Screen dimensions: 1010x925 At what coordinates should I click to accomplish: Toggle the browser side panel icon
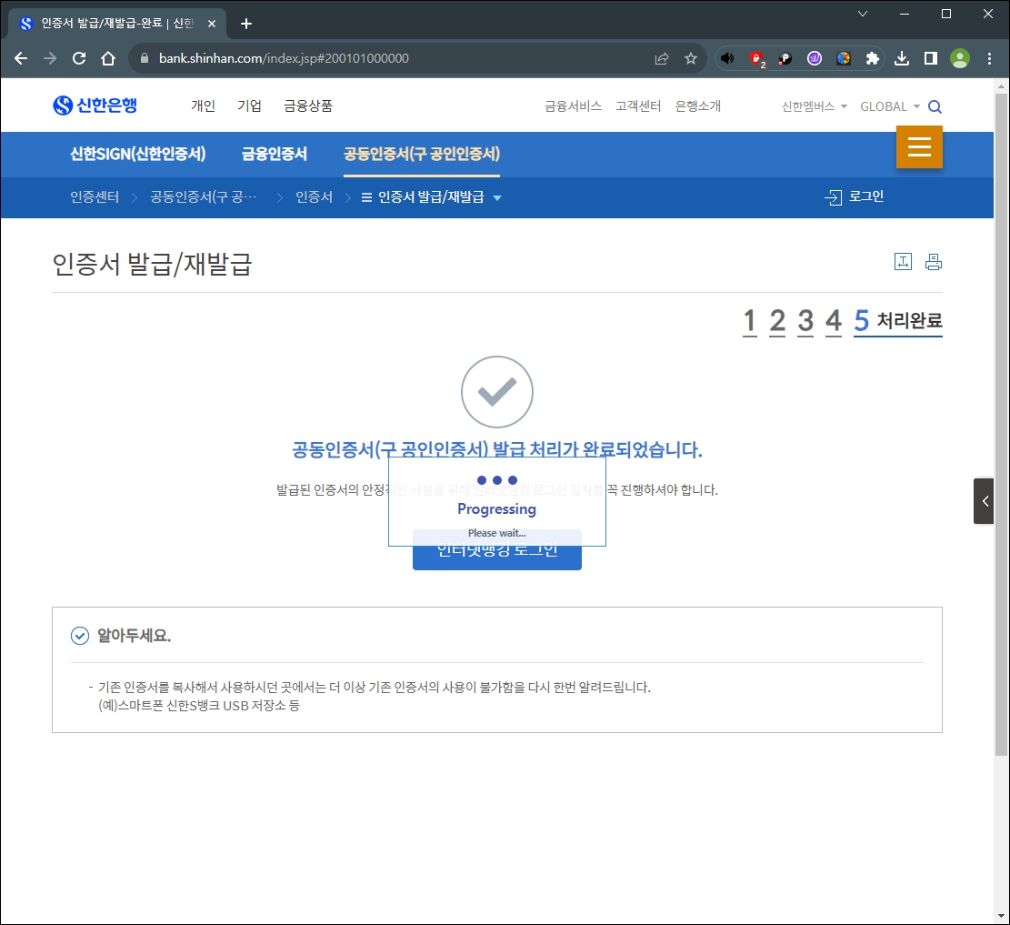(931, 58)
